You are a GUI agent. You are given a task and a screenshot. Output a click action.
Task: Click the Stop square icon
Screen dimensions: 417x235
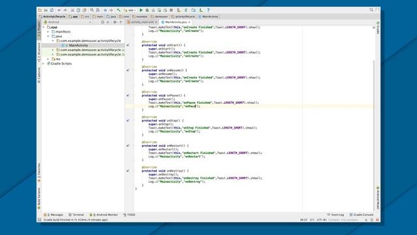coord(171,10)
